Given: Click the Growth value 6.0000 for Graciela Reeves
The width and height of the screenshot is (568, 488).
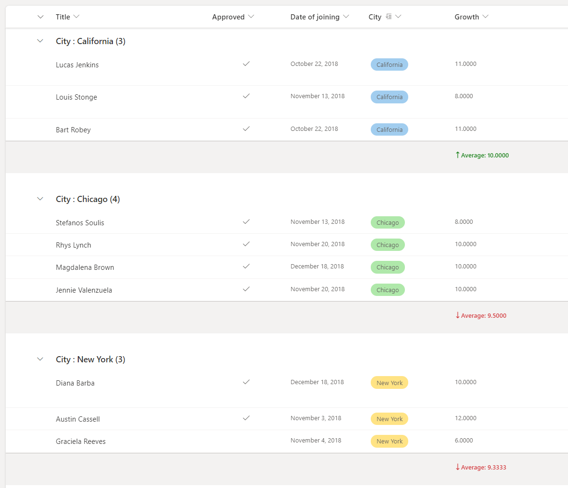Looking at the screenshot, I should 464,440.
